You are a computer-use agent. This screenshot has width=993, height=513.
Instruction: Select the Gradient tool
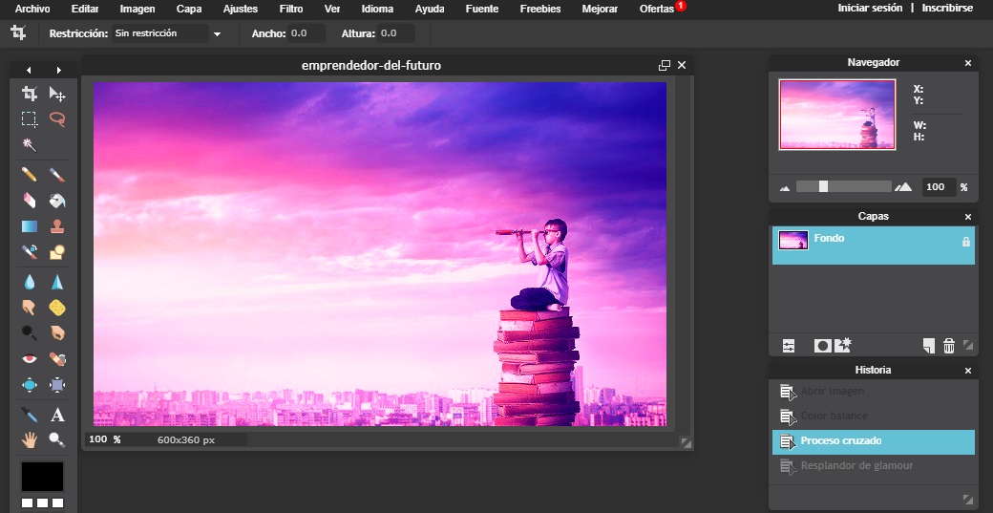tap(30, 227)
